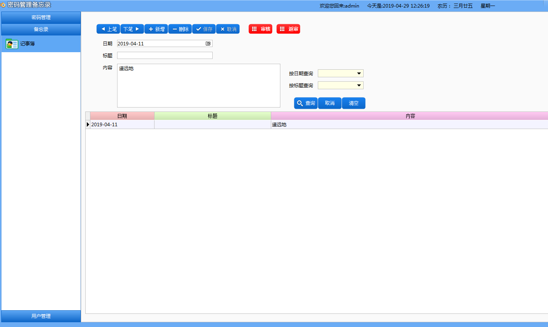The width and height of the screenshot is (548, 327).
Task: Open the 用户管理 panel at bottom
Action: coord(41,316)
